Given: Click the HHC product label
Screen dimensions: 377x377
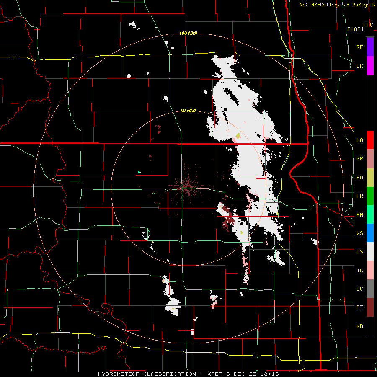Looking at the screenshot, I should coord(368,25).
